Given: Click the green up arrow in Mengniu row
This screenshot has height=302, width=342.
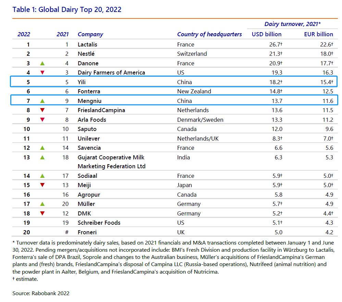Looking at the screenshot, I should point(42,101).
